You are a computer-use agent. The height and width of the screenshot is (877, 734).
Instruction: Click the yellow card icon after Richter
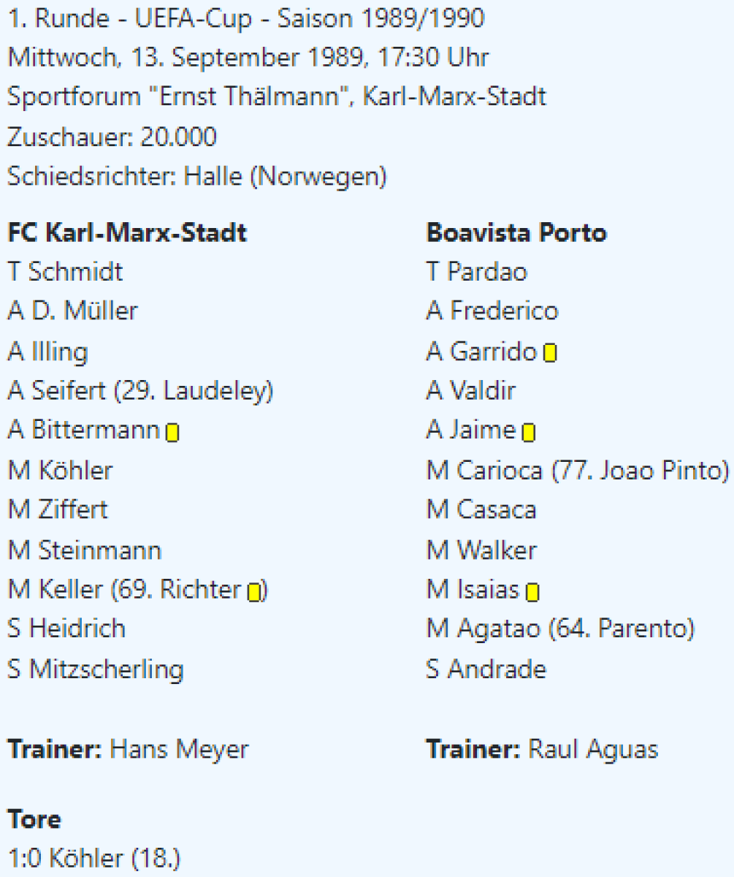pos(253,591)
